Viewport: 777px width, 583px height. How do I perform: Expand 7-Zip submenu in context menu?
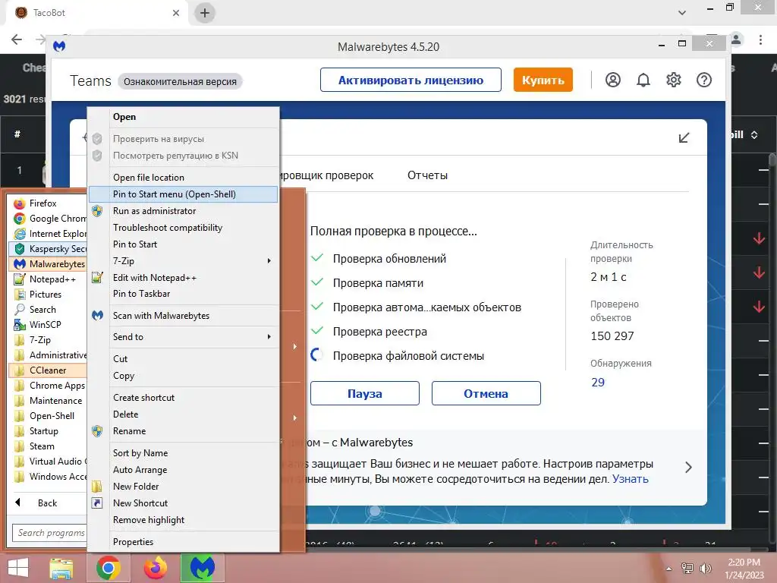183,261
